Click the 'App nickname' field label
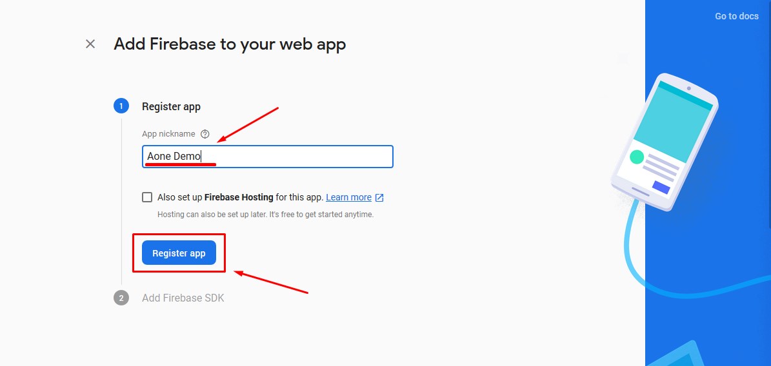 pos(168,134)
